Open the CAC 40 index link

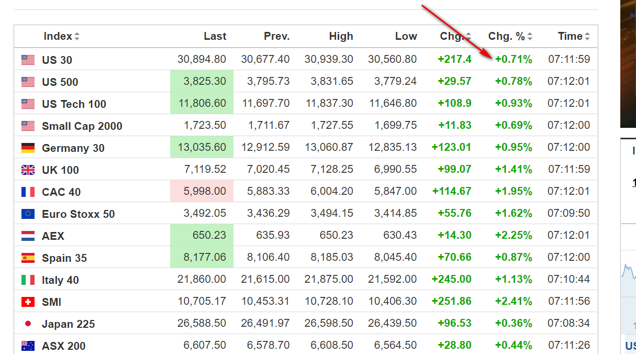point(61,192)
